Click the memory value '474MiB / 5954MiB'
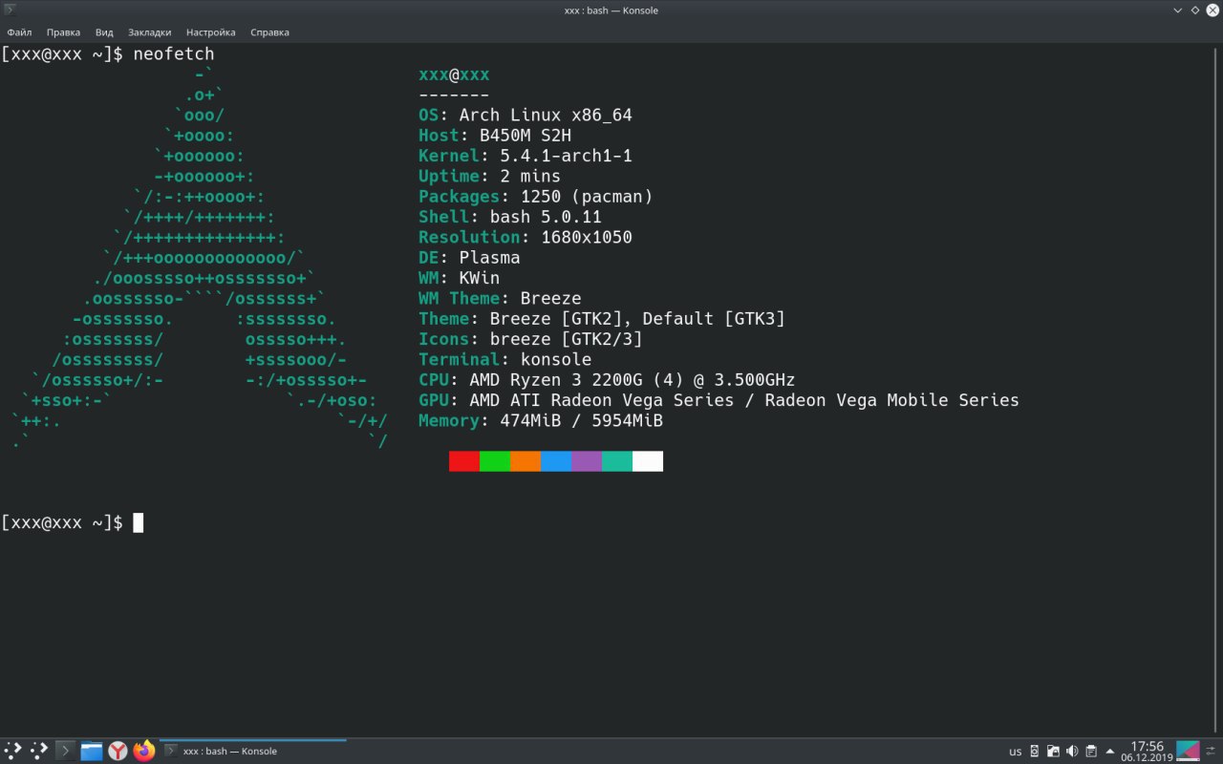1223x764 pixels. click(x=582, y=421)
